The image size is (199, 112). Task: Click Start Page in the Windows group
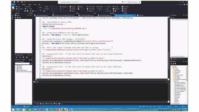coord(125,7)
